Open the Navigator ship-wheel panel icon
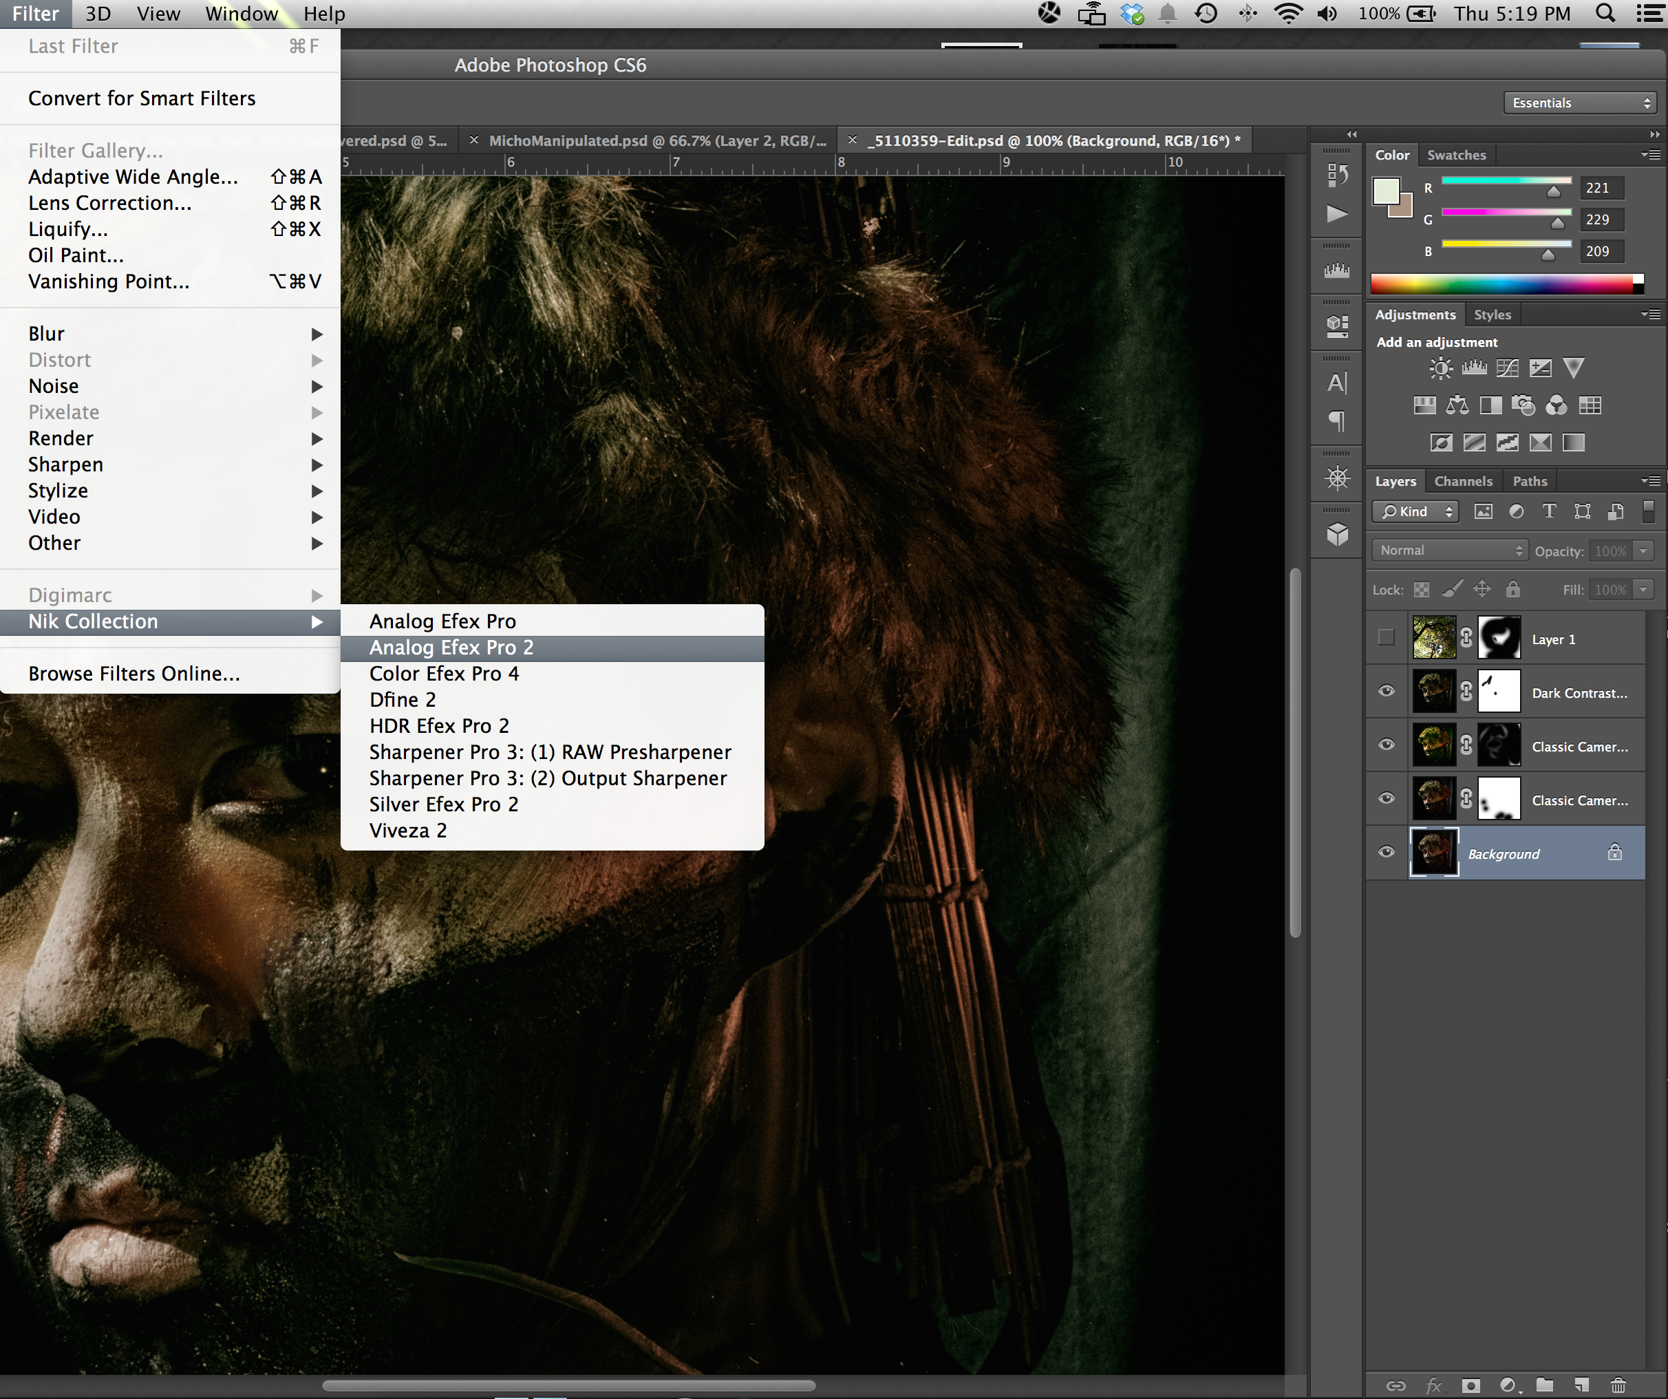This screenshot has width=1668, height=1399. tap(1338, 478)
